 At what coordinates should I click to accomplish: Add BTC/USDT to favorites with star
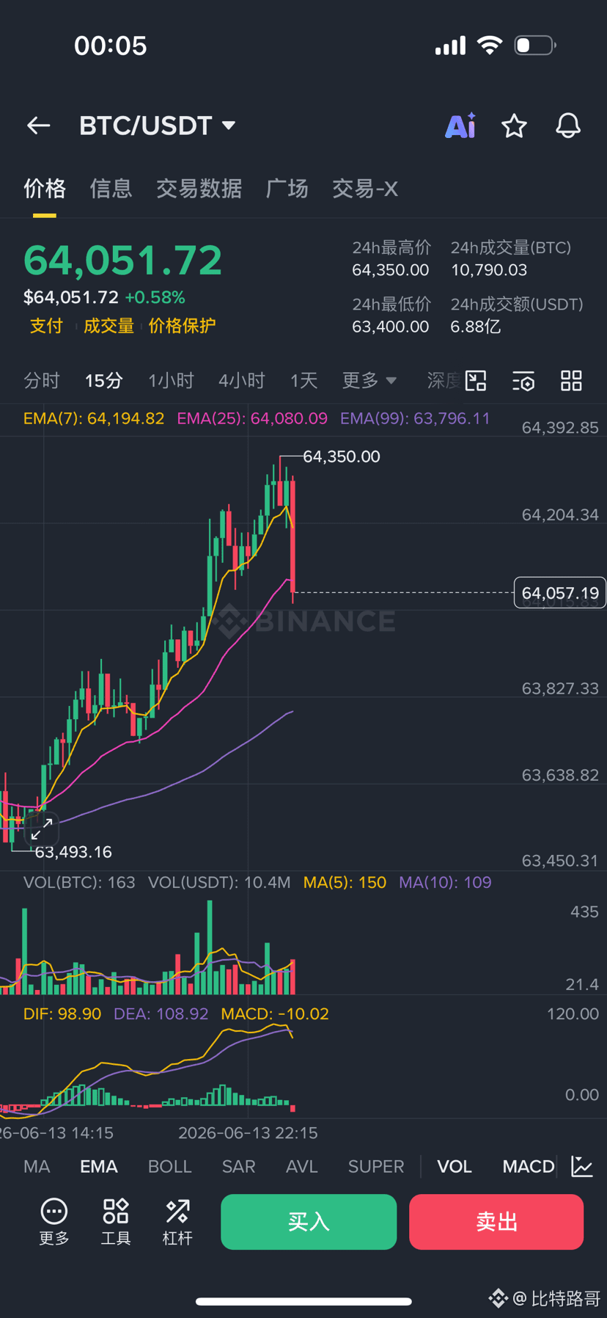[514, 126]
